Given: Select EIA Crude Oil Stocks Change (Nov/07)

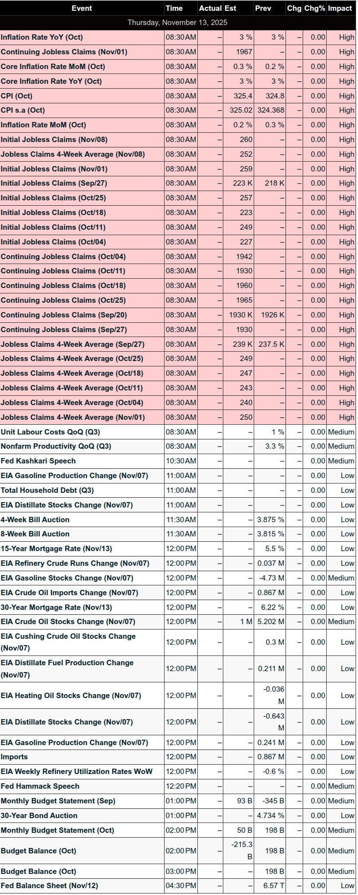Looking at the screenshot, I should click(68, 622).
